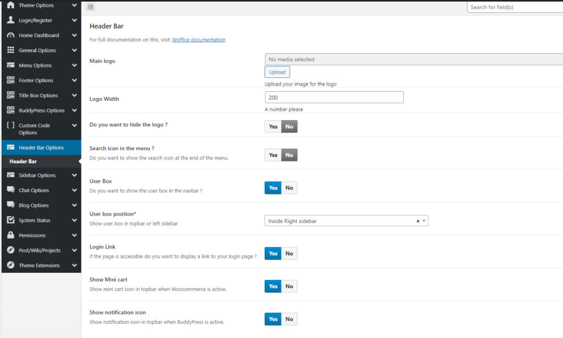This screenshot has height=338, width=563.
Task: Select the Header Bar submenu item
Action: 23,161
